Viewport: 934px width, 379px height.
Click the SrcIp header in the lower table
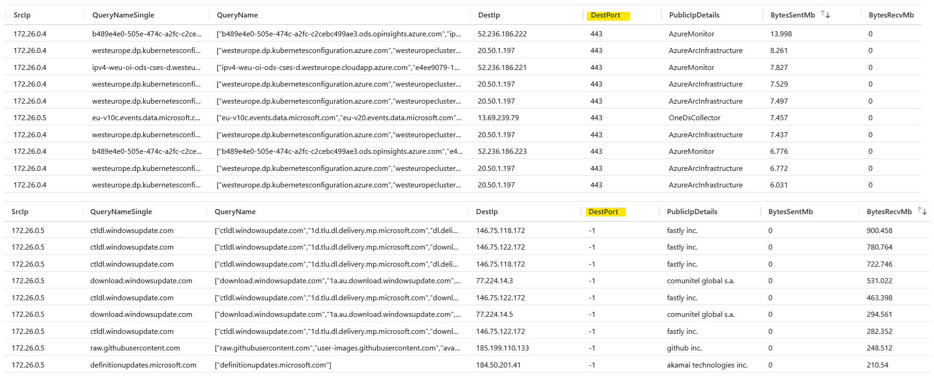point(20,212)
